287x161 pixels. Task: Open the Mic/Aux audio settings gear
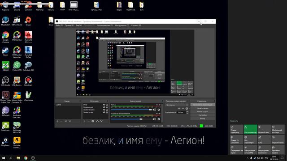(159, 110)
